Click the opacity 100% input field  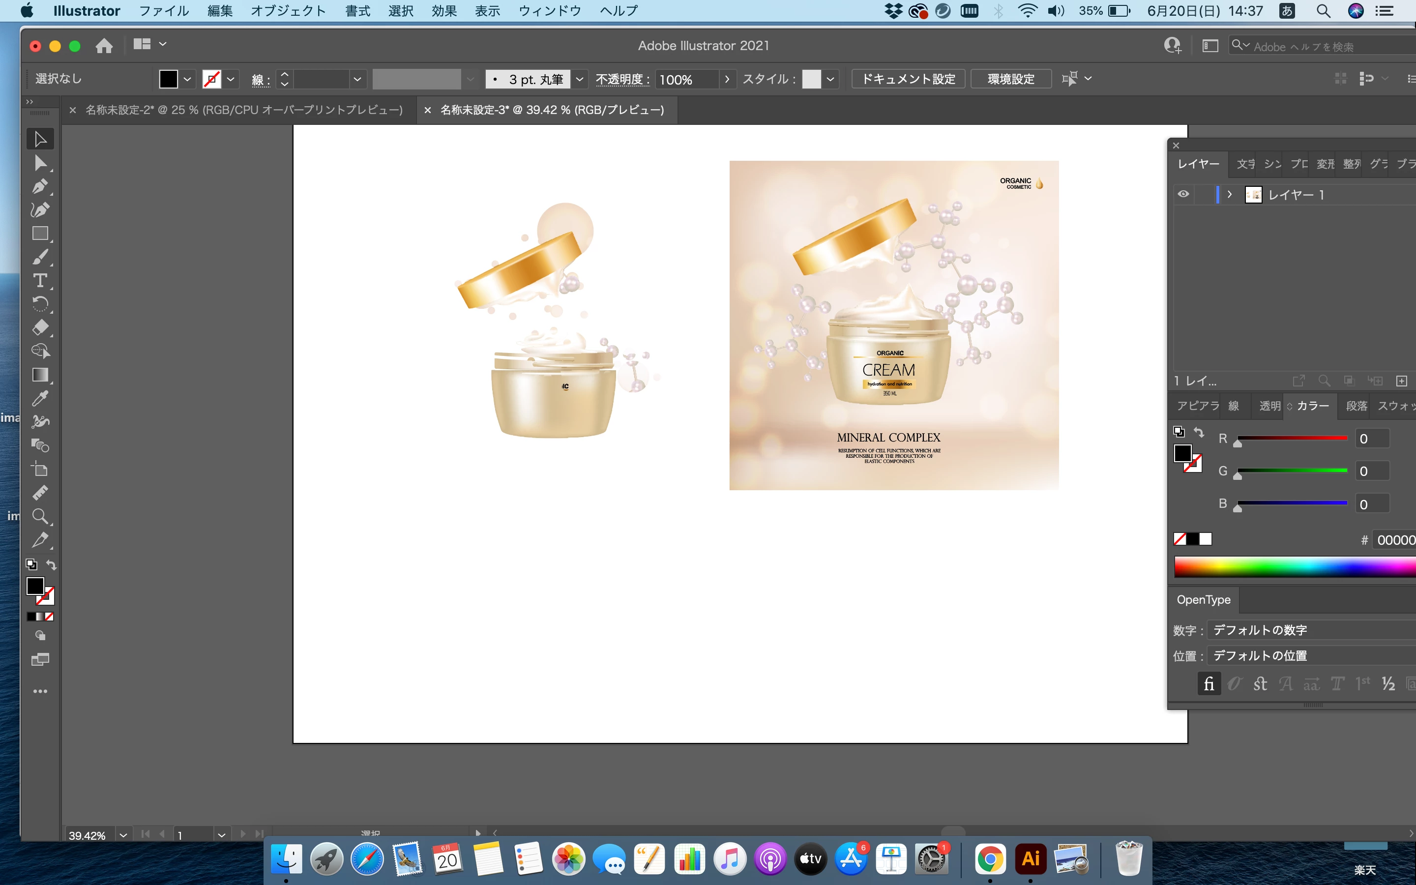(x=686, y=79)
